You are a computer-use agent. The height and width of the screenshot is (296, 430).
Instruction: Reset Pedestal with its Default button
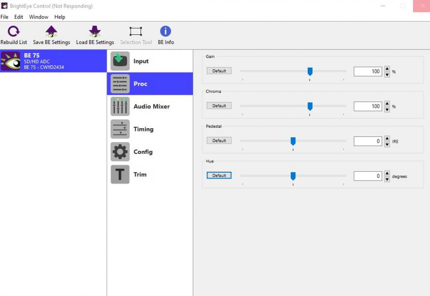219,141
